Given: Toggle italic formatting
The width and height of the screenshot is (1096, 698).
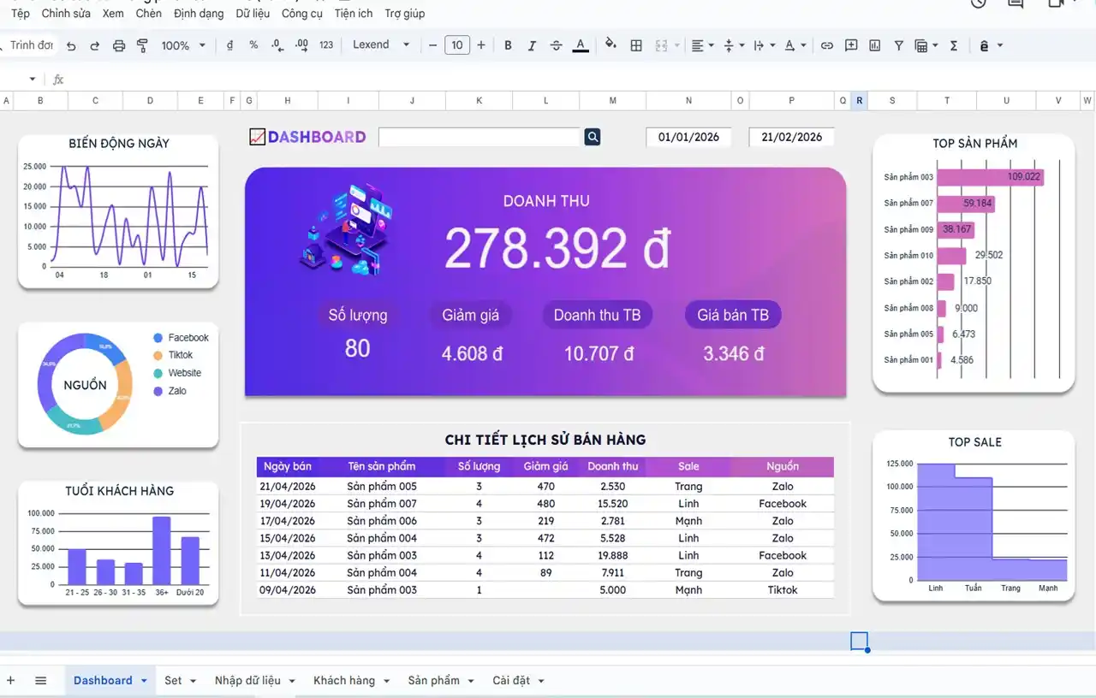Looking at the screenshot, I should [532, 45].
